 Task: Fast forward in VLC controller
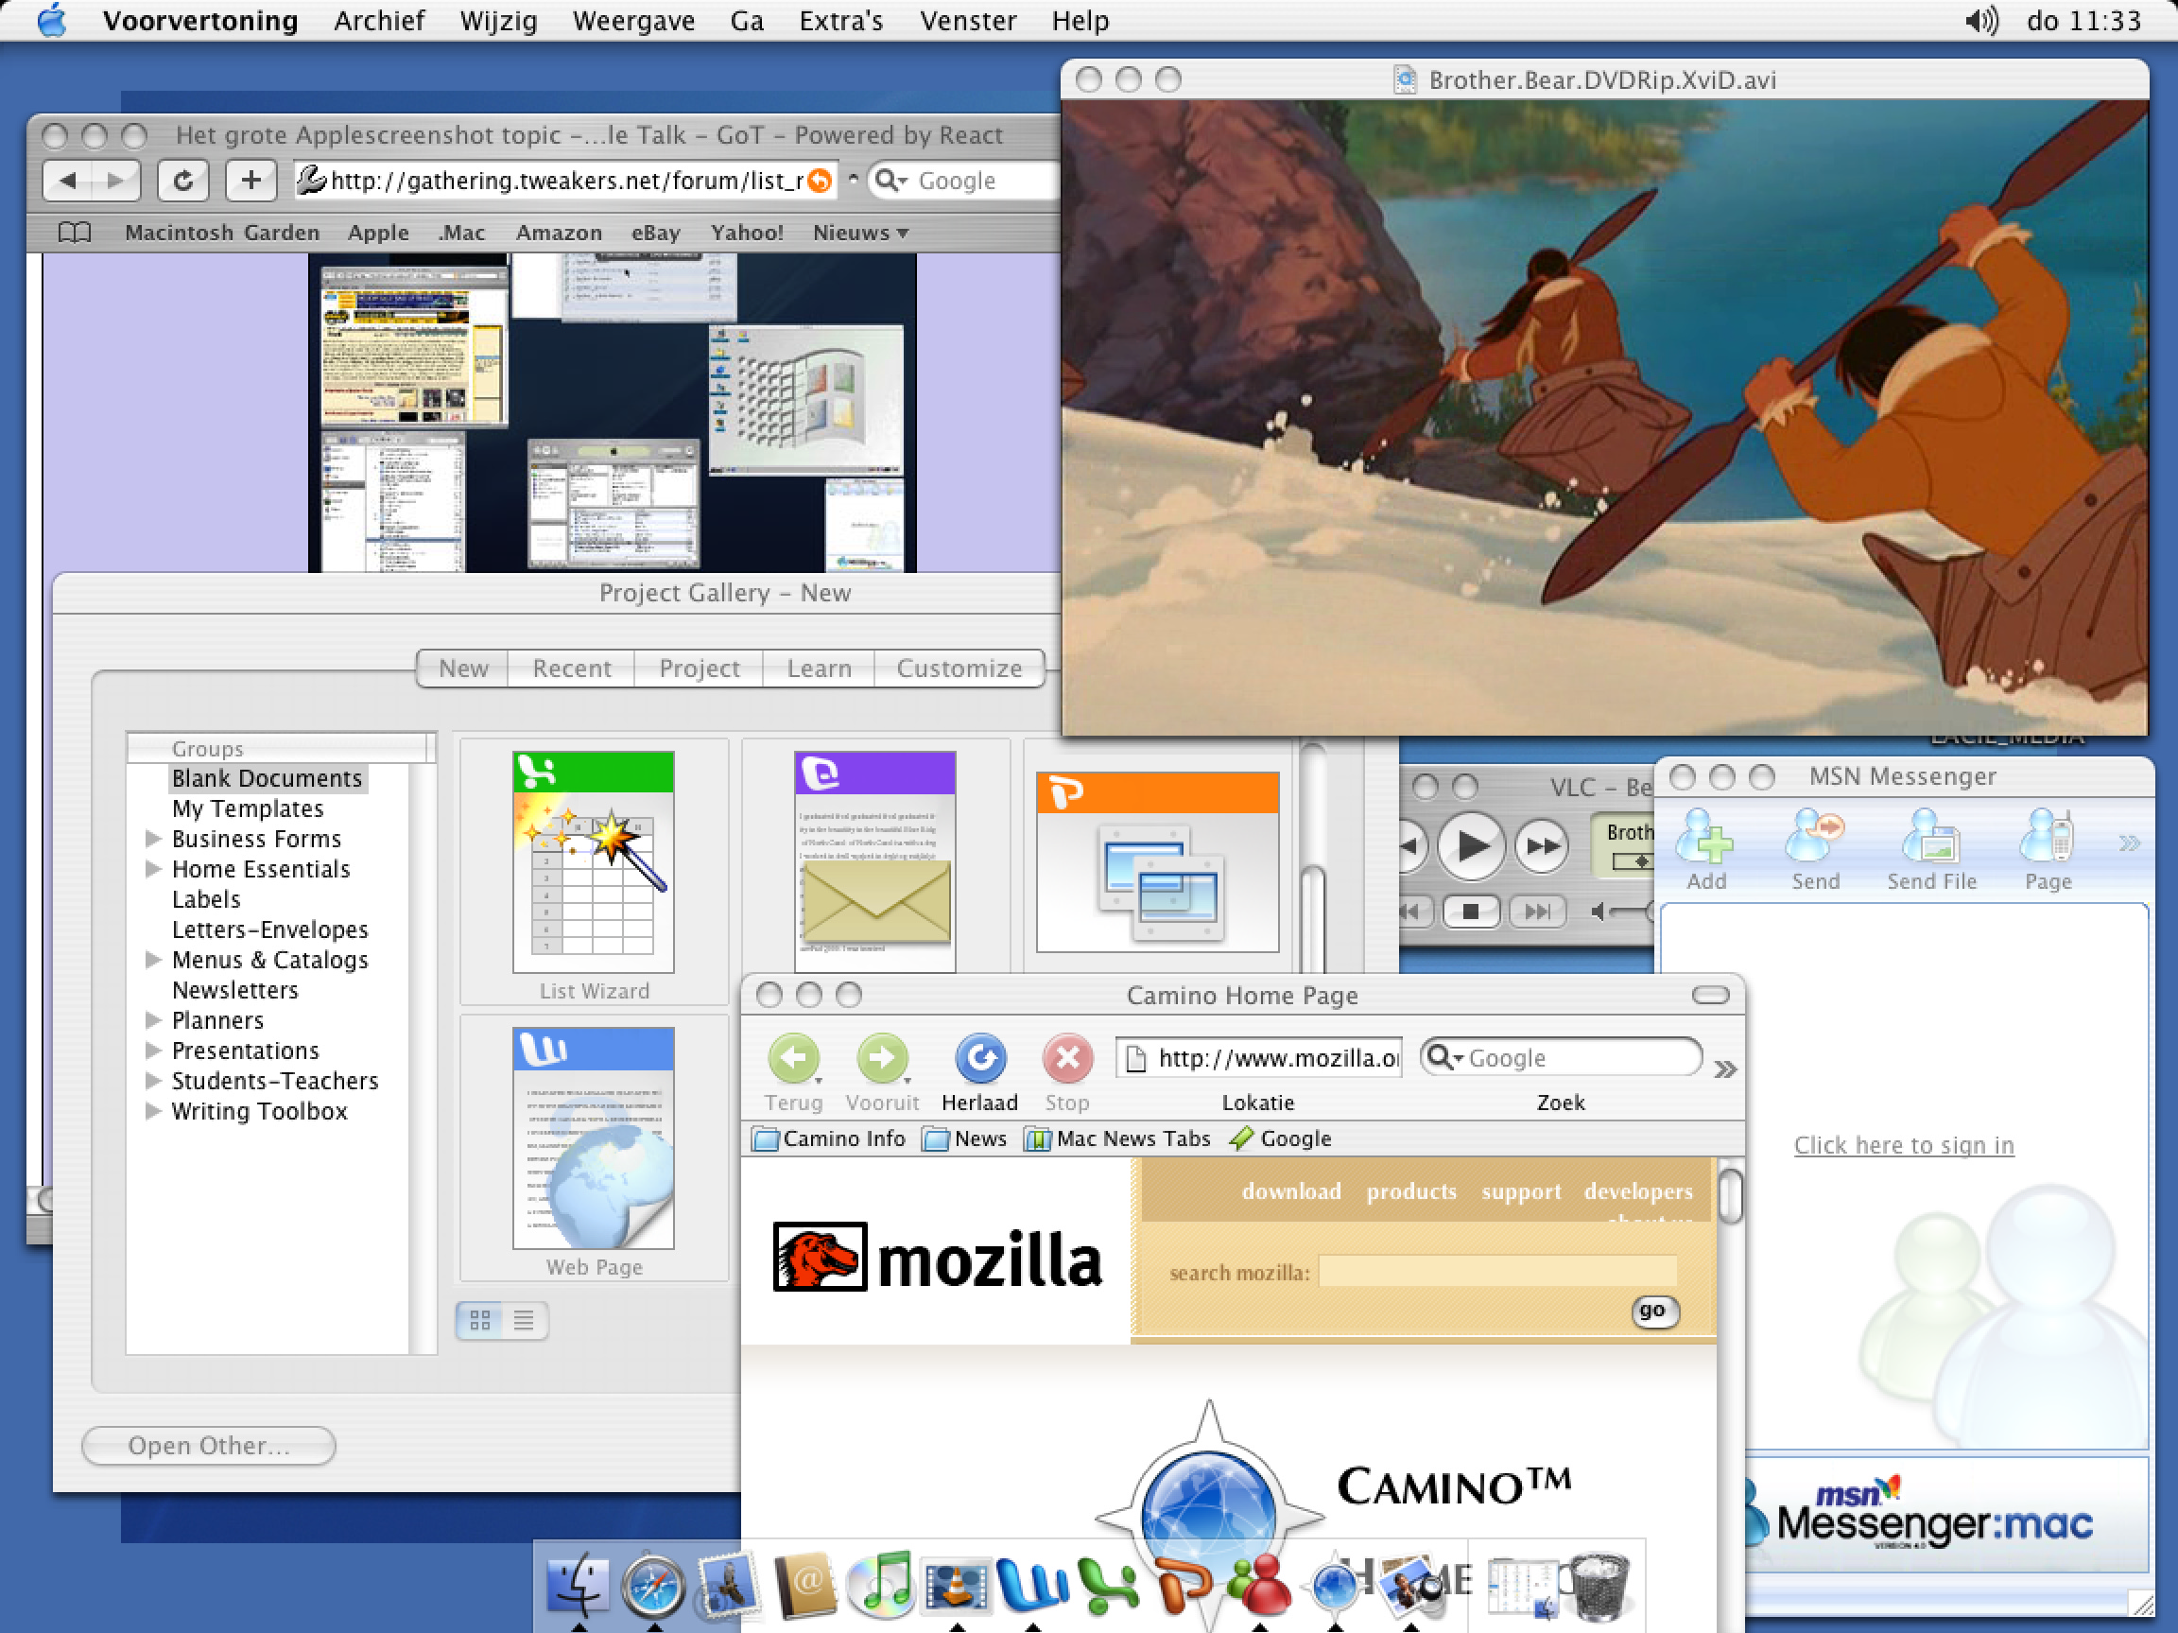pos(1541,845)
